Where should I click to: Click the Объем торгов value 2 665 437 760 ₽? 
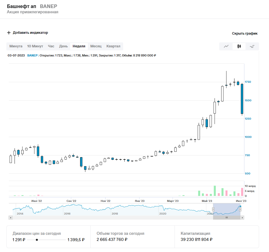[x=112, y=240]
